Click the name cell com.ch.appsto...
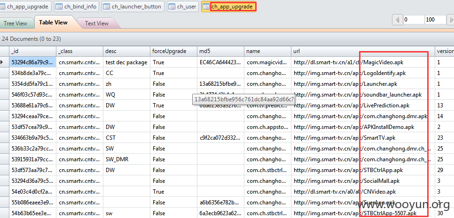 tap(268, 127)
